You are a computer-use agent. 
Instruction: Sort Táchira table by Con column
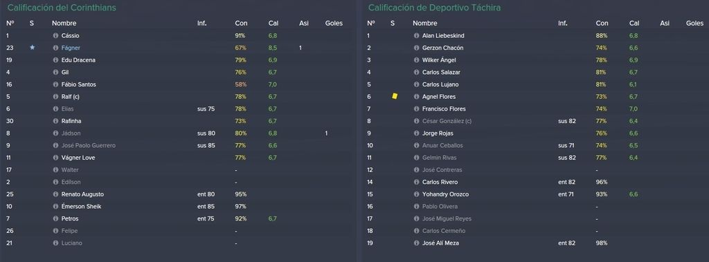click(x=602, y=23)
